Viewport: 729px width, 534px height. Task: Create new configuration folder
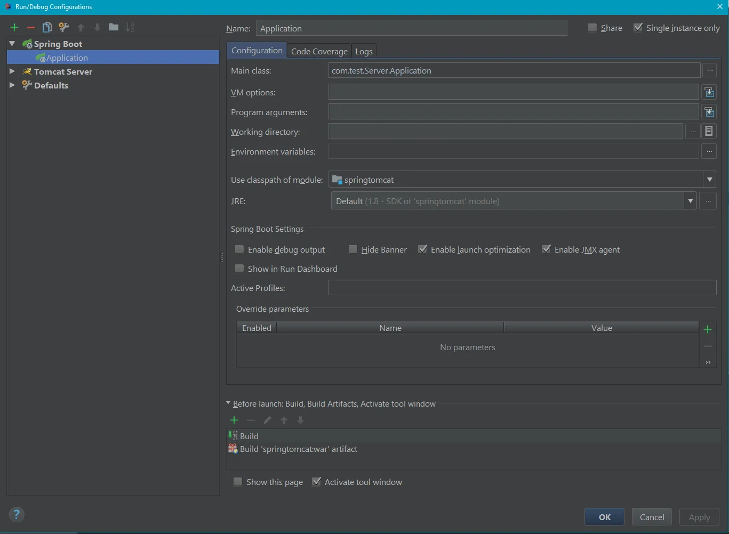click(x=114, y=27)
